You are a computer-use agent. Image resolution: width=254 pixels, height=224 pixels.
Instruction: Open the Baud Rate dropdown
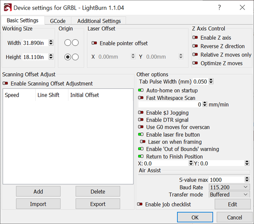click(229, 187)
